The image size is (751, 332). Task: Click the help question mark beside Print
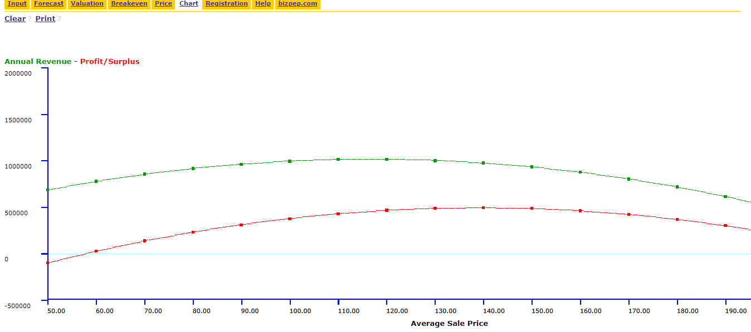(59, 18)
